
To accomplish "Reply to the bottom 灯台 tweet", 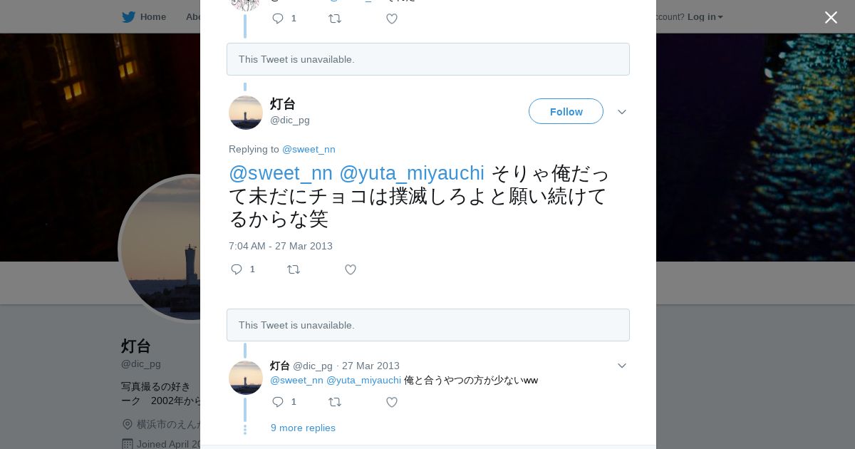I will point(278,402).
